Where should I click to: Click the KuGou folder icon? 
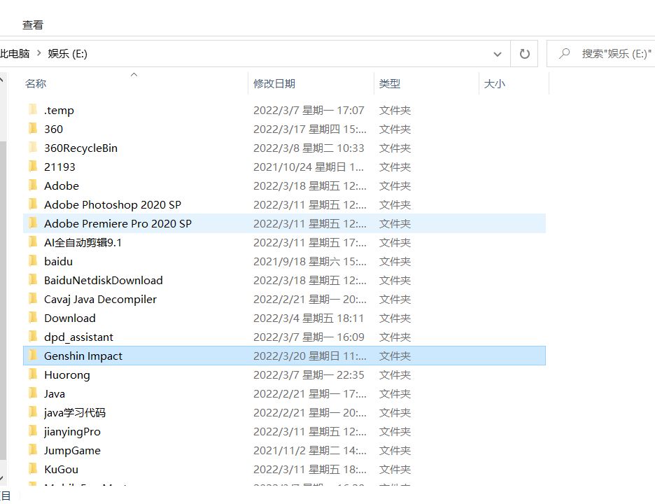pos(33,468)
